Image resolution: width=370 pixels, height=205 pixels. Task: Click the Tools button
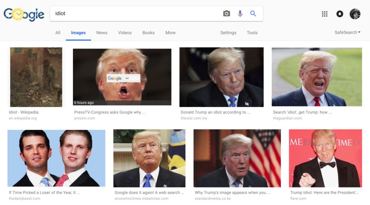[x=252, y=33]
